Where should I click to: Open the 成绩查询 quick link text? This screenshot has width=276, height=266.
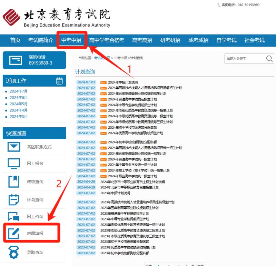point(35,181)
